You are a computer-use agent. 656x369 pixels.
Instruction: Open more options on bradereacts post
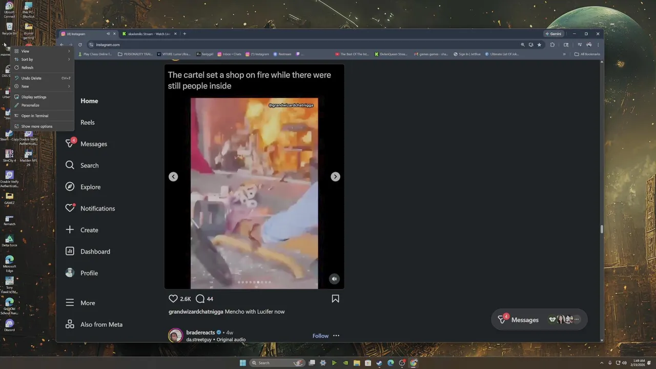(x=336, y=336)
